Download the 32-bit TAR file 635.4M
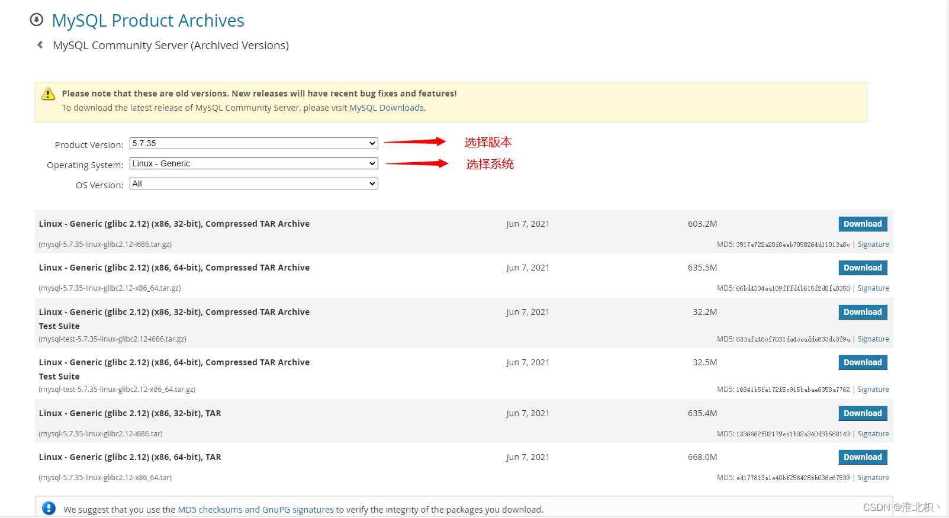The width and height of the screenshot is (949, 518). (863, 413)
